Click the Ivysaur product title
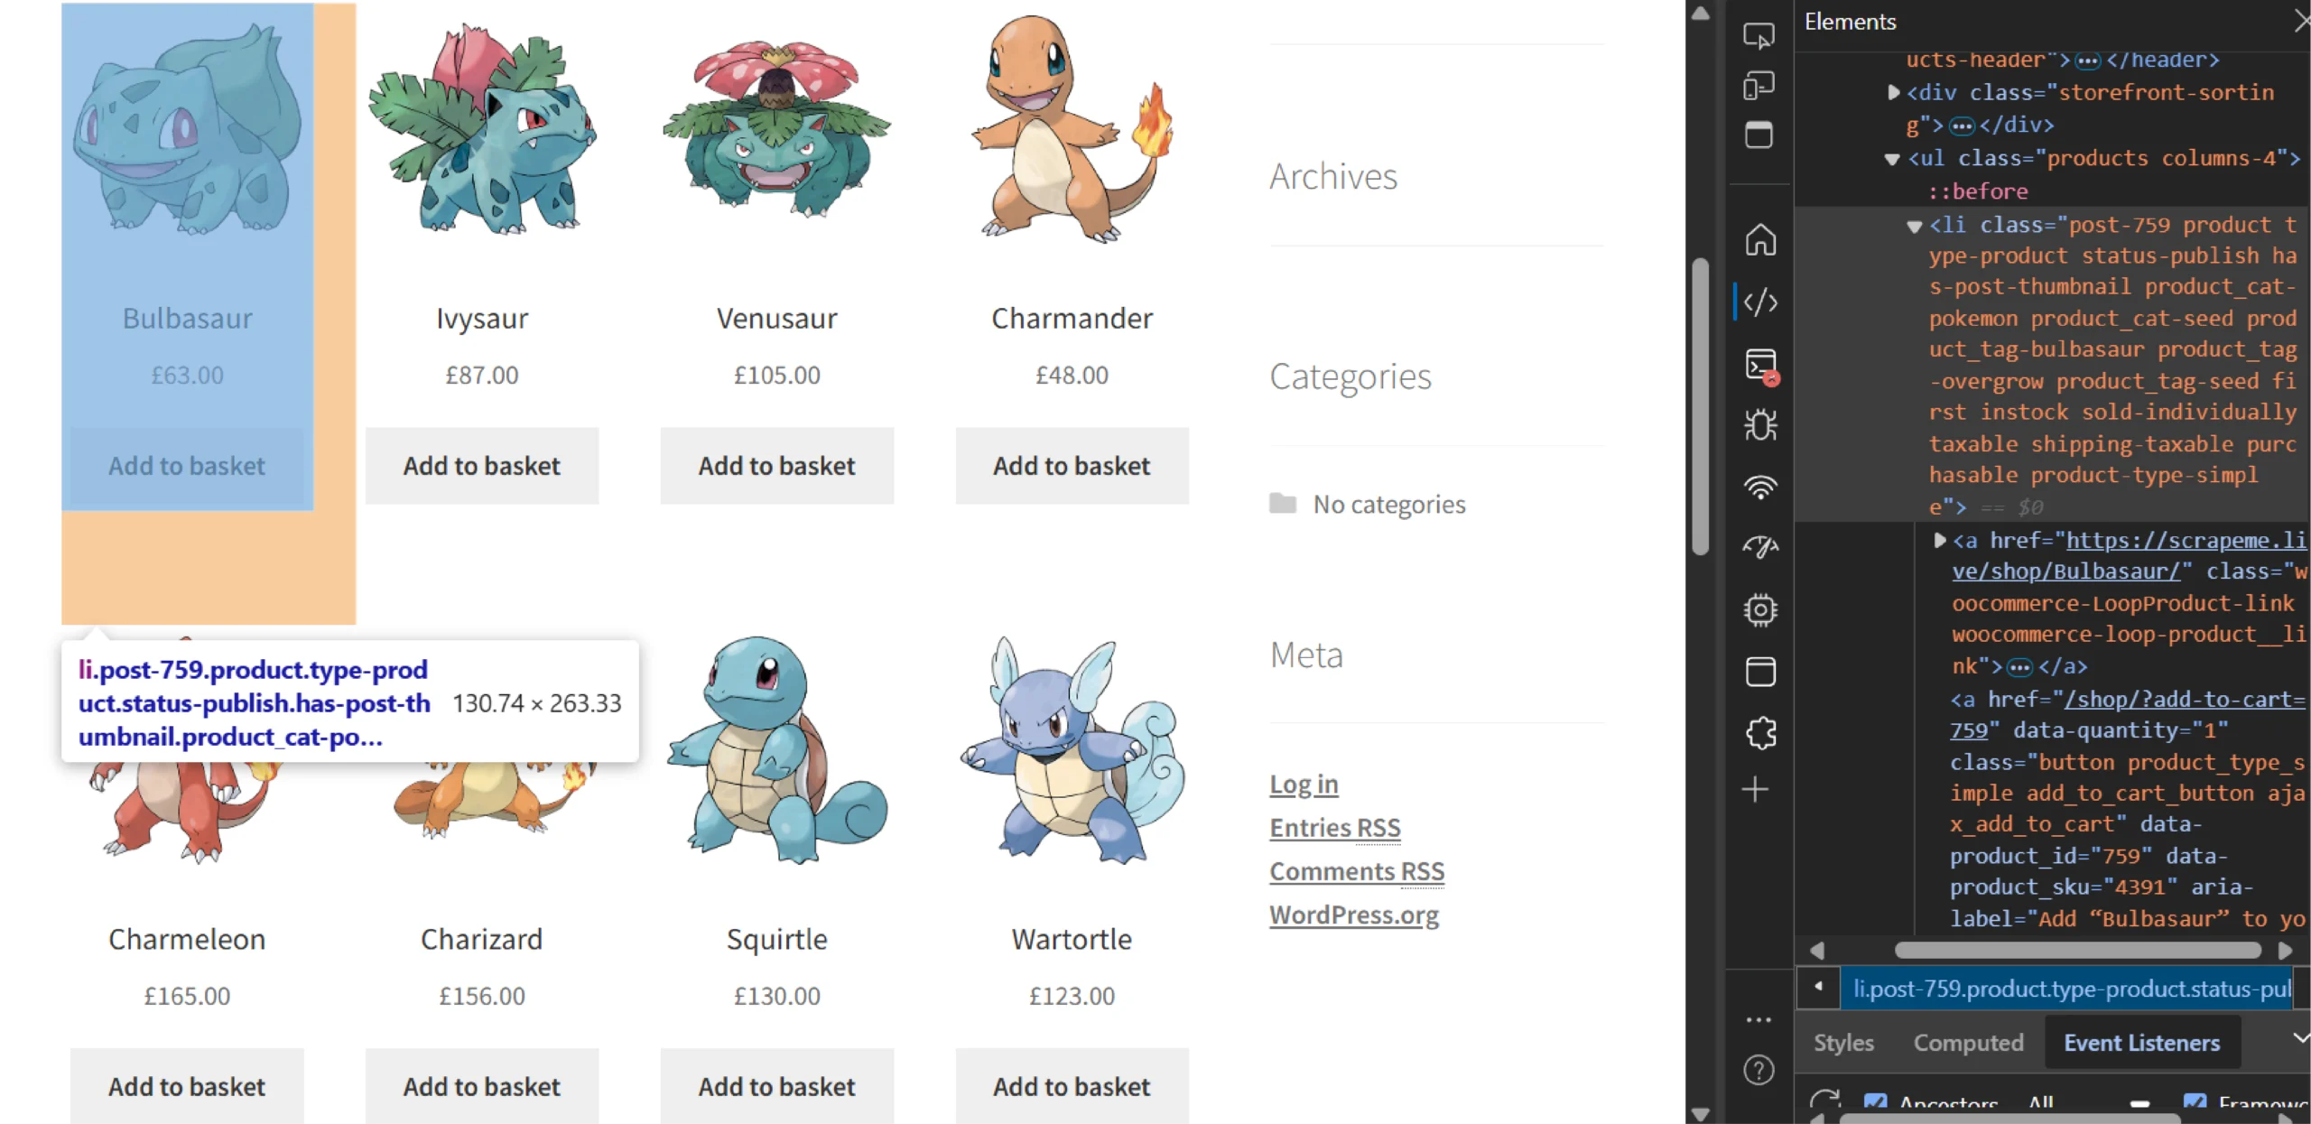The height and width of the screenshot is (1124, 2311). (x=481, y=319)
